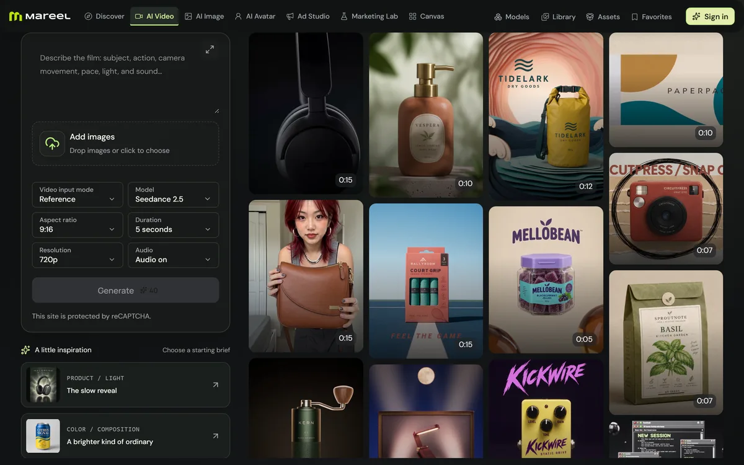
Task: Open the Court Grip product video
Action: (426, 281)
